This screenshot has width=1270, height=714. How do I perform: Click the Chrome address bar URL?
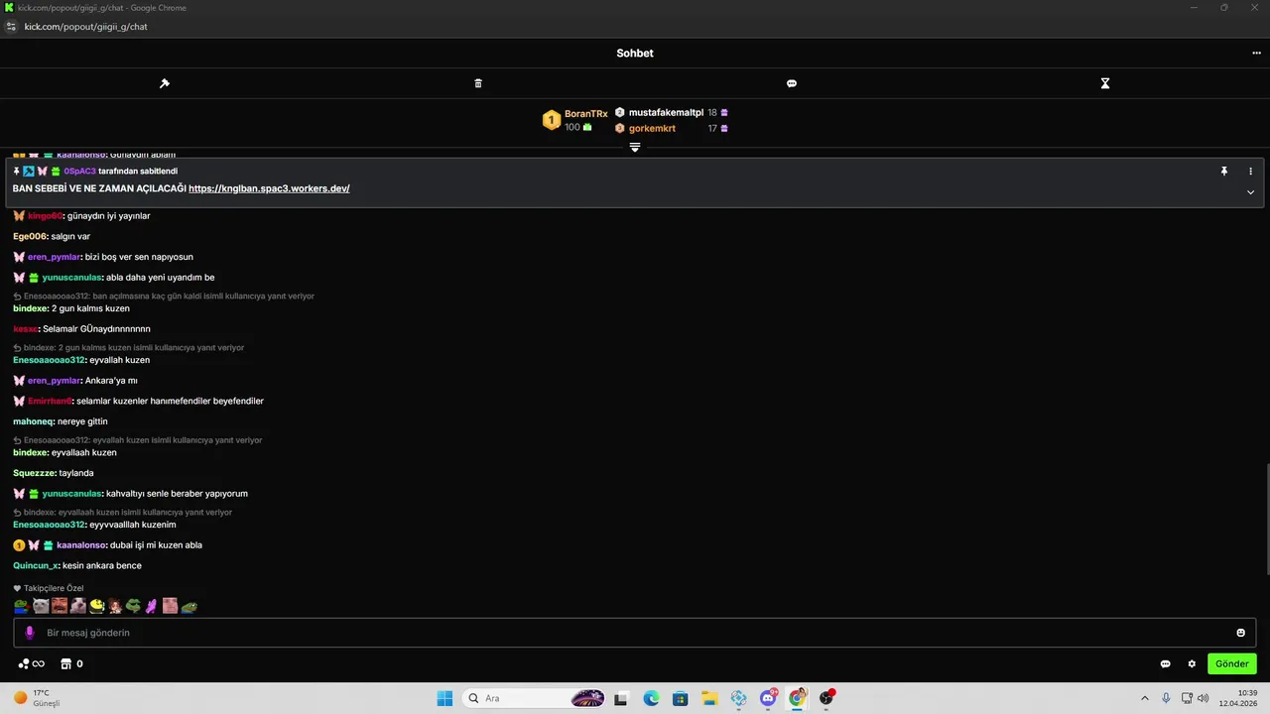click(x=85, y=27)
